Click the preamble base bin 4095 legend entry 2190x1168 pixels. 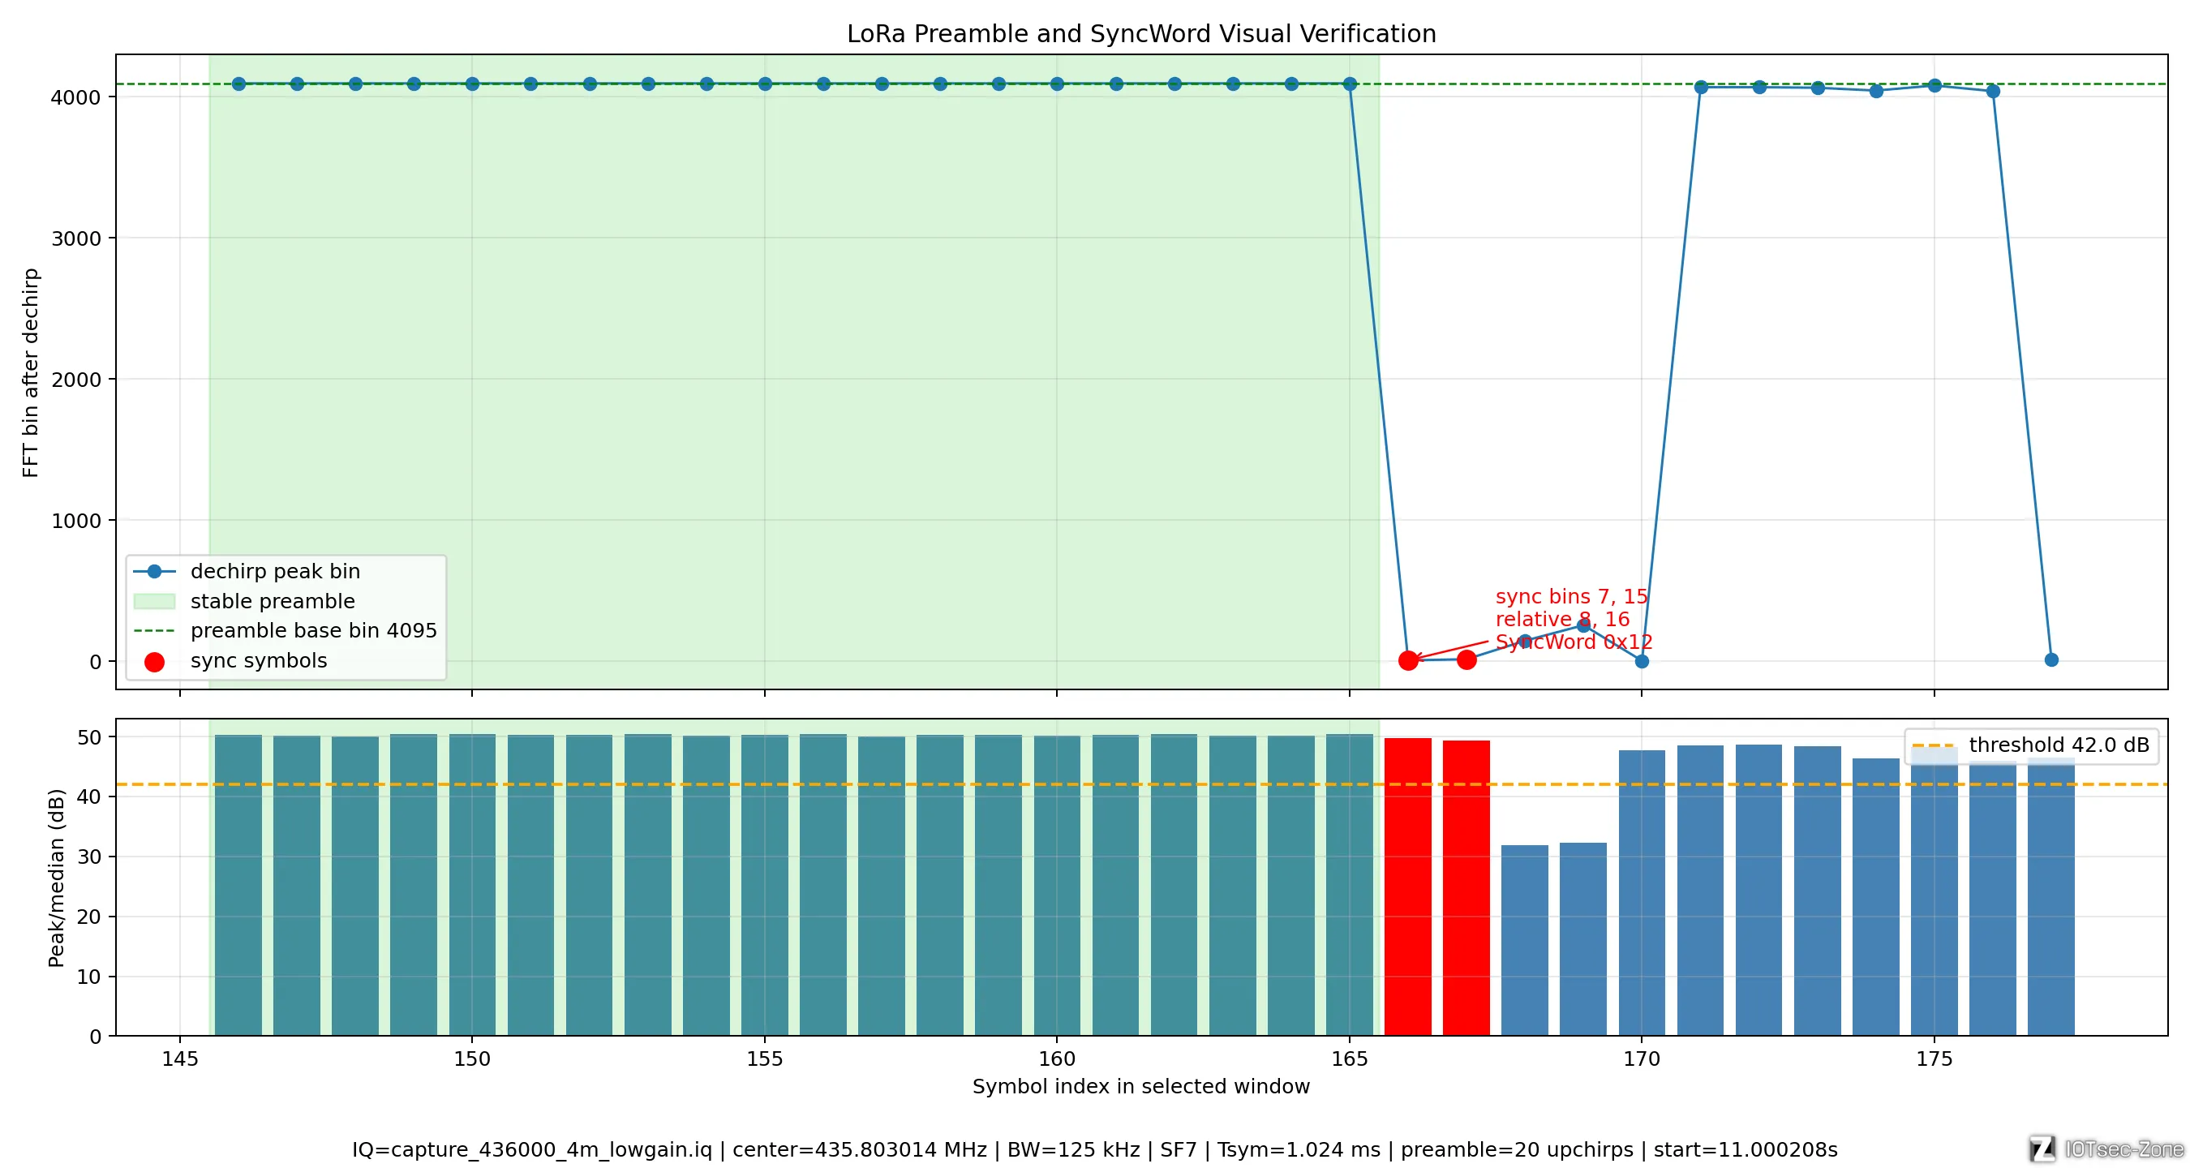pos(286,631)
